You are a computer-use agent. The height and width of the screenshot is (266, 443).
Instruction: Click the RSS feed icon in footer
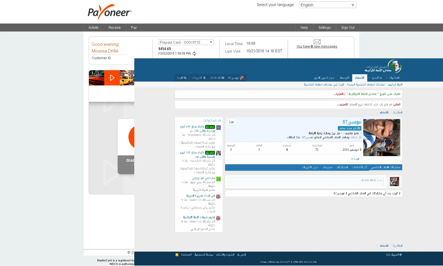[177, 255]
